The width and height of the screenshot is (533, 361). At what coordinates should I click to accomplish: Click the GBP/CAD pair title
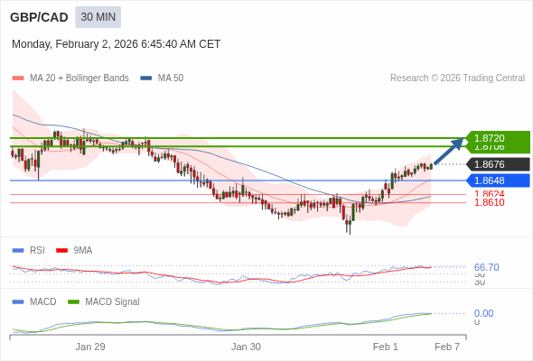click(x=39, y=17)
